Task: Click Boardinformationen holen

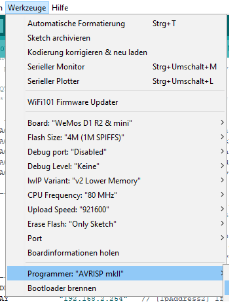Action: coord(116,253)
